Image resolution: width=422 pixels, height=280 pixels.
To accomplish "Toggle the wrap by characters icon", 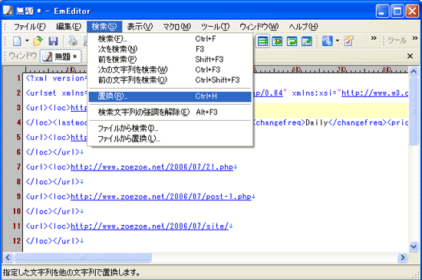I will pyautogui.click(x=277, y=41).
